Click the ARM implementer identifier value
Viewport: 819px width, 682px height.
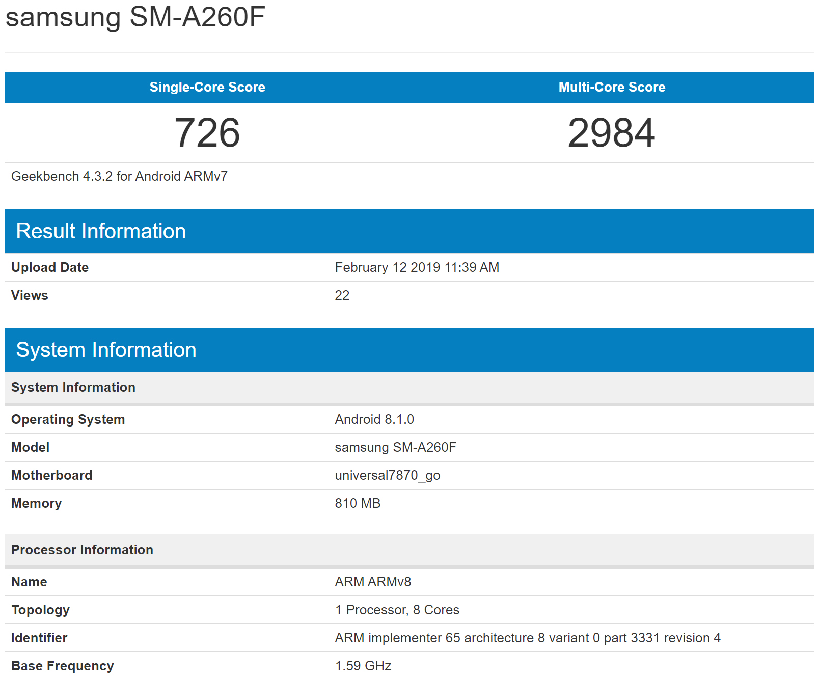527,638
